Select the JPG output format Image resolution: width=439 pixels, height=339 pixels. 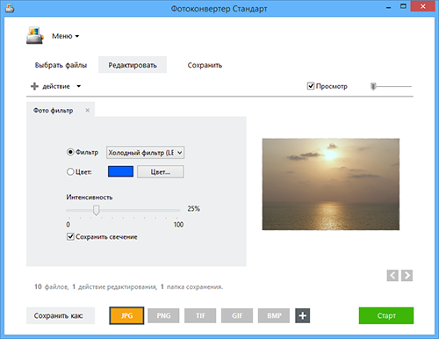pyautogui.click(x=126, y=315)
